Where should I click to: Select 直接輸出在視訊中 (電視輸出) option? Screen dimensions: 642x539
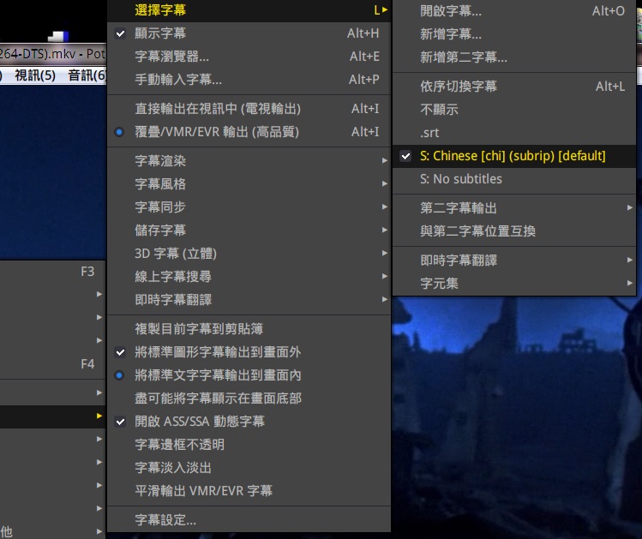pyautogui.click(x=249, y=109)
